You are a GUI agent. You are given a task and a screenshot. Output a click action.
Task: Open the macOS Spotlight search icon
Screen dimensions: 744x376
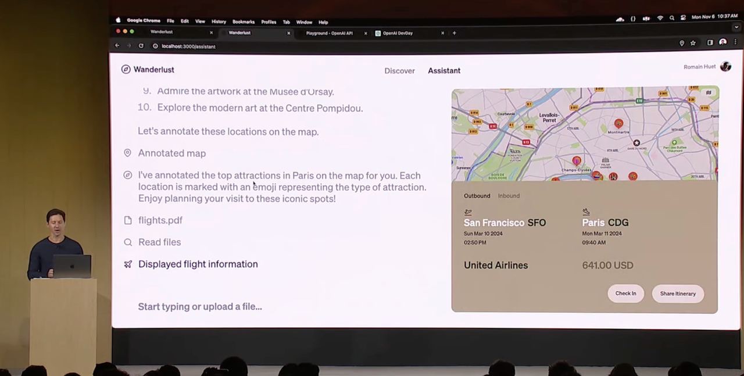[671, 18]
